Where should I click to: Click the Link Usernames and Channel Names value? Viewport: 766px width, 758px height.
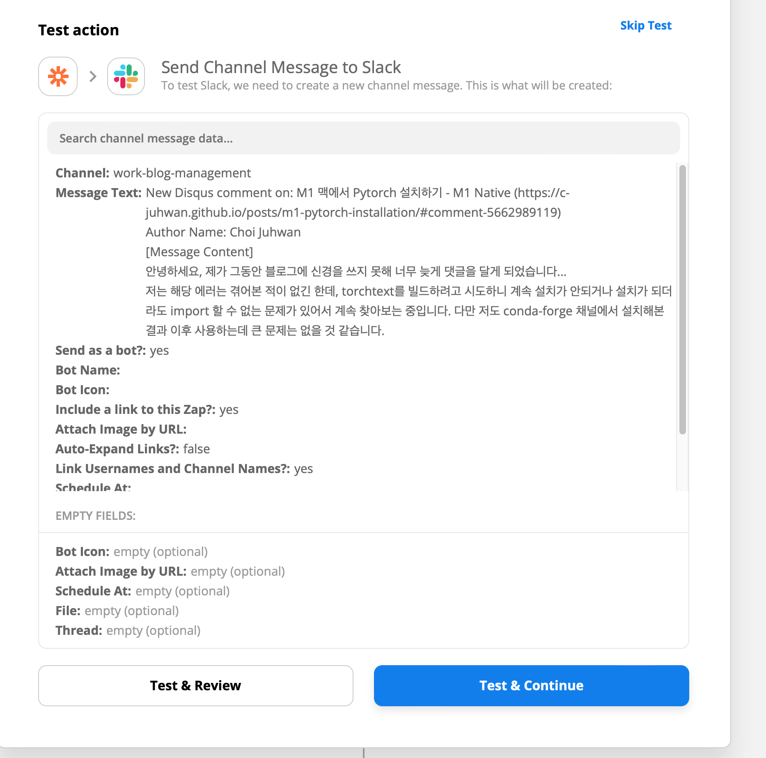(x=304, y=468)
